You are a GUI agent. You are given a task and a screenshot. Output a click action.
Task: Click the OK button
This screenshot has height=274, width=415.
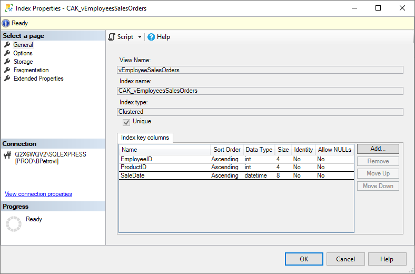click(x=304, y=259)
